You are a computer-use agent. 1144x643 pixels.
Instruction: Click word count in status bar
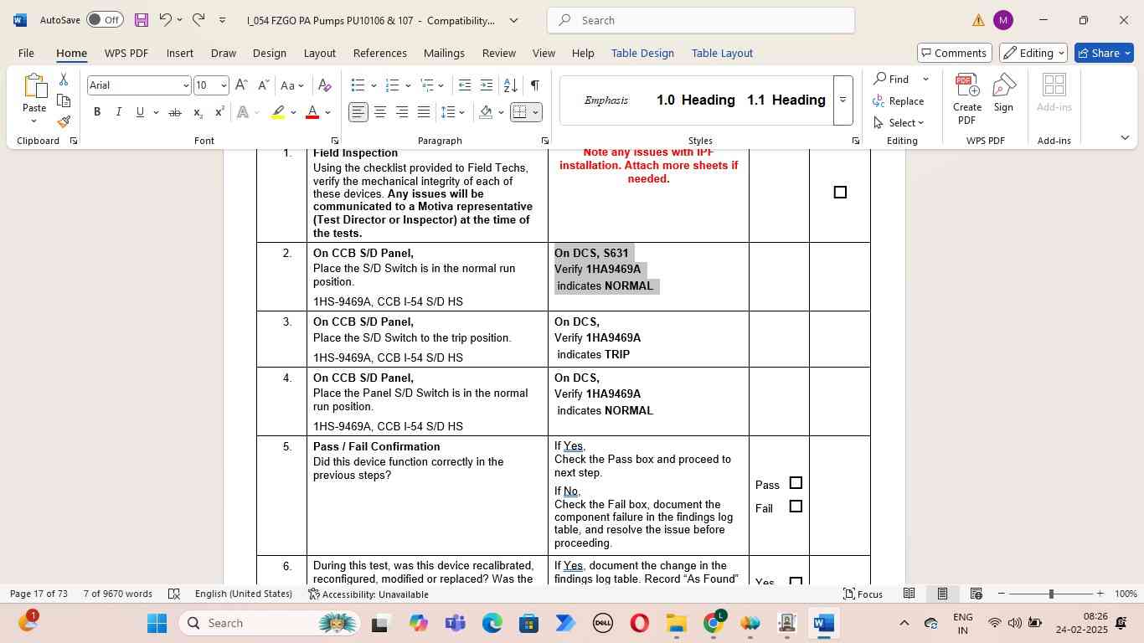click(117, 594)
